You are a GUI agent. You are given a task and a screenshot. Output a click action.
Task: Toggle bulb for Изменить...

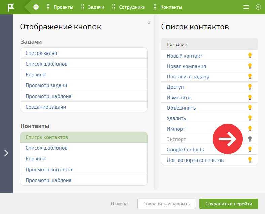point(250,97)
